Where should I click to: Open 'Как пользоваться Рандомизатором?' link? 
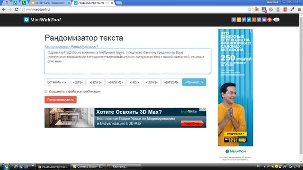(71, 46)
